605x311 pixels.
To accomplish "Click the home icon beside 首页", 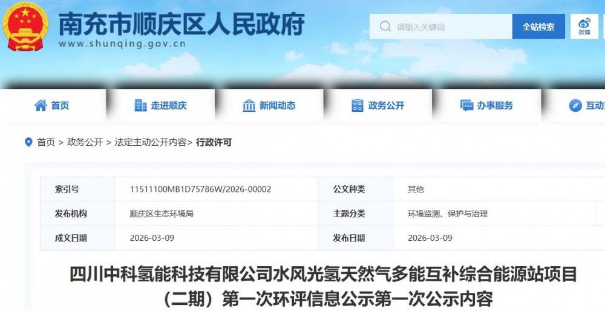I will [41, 105].
